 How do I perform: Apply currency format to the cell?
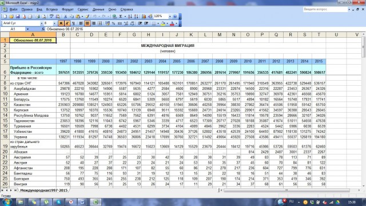point(108,23)
